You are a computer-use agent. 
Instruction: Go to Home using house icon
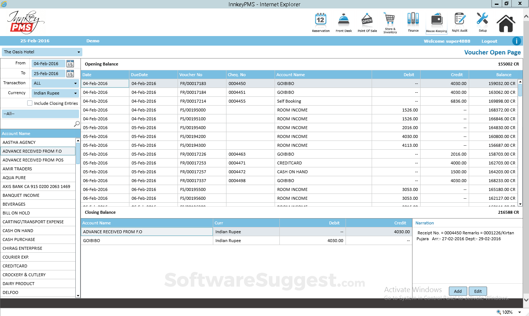coord(506,24)
